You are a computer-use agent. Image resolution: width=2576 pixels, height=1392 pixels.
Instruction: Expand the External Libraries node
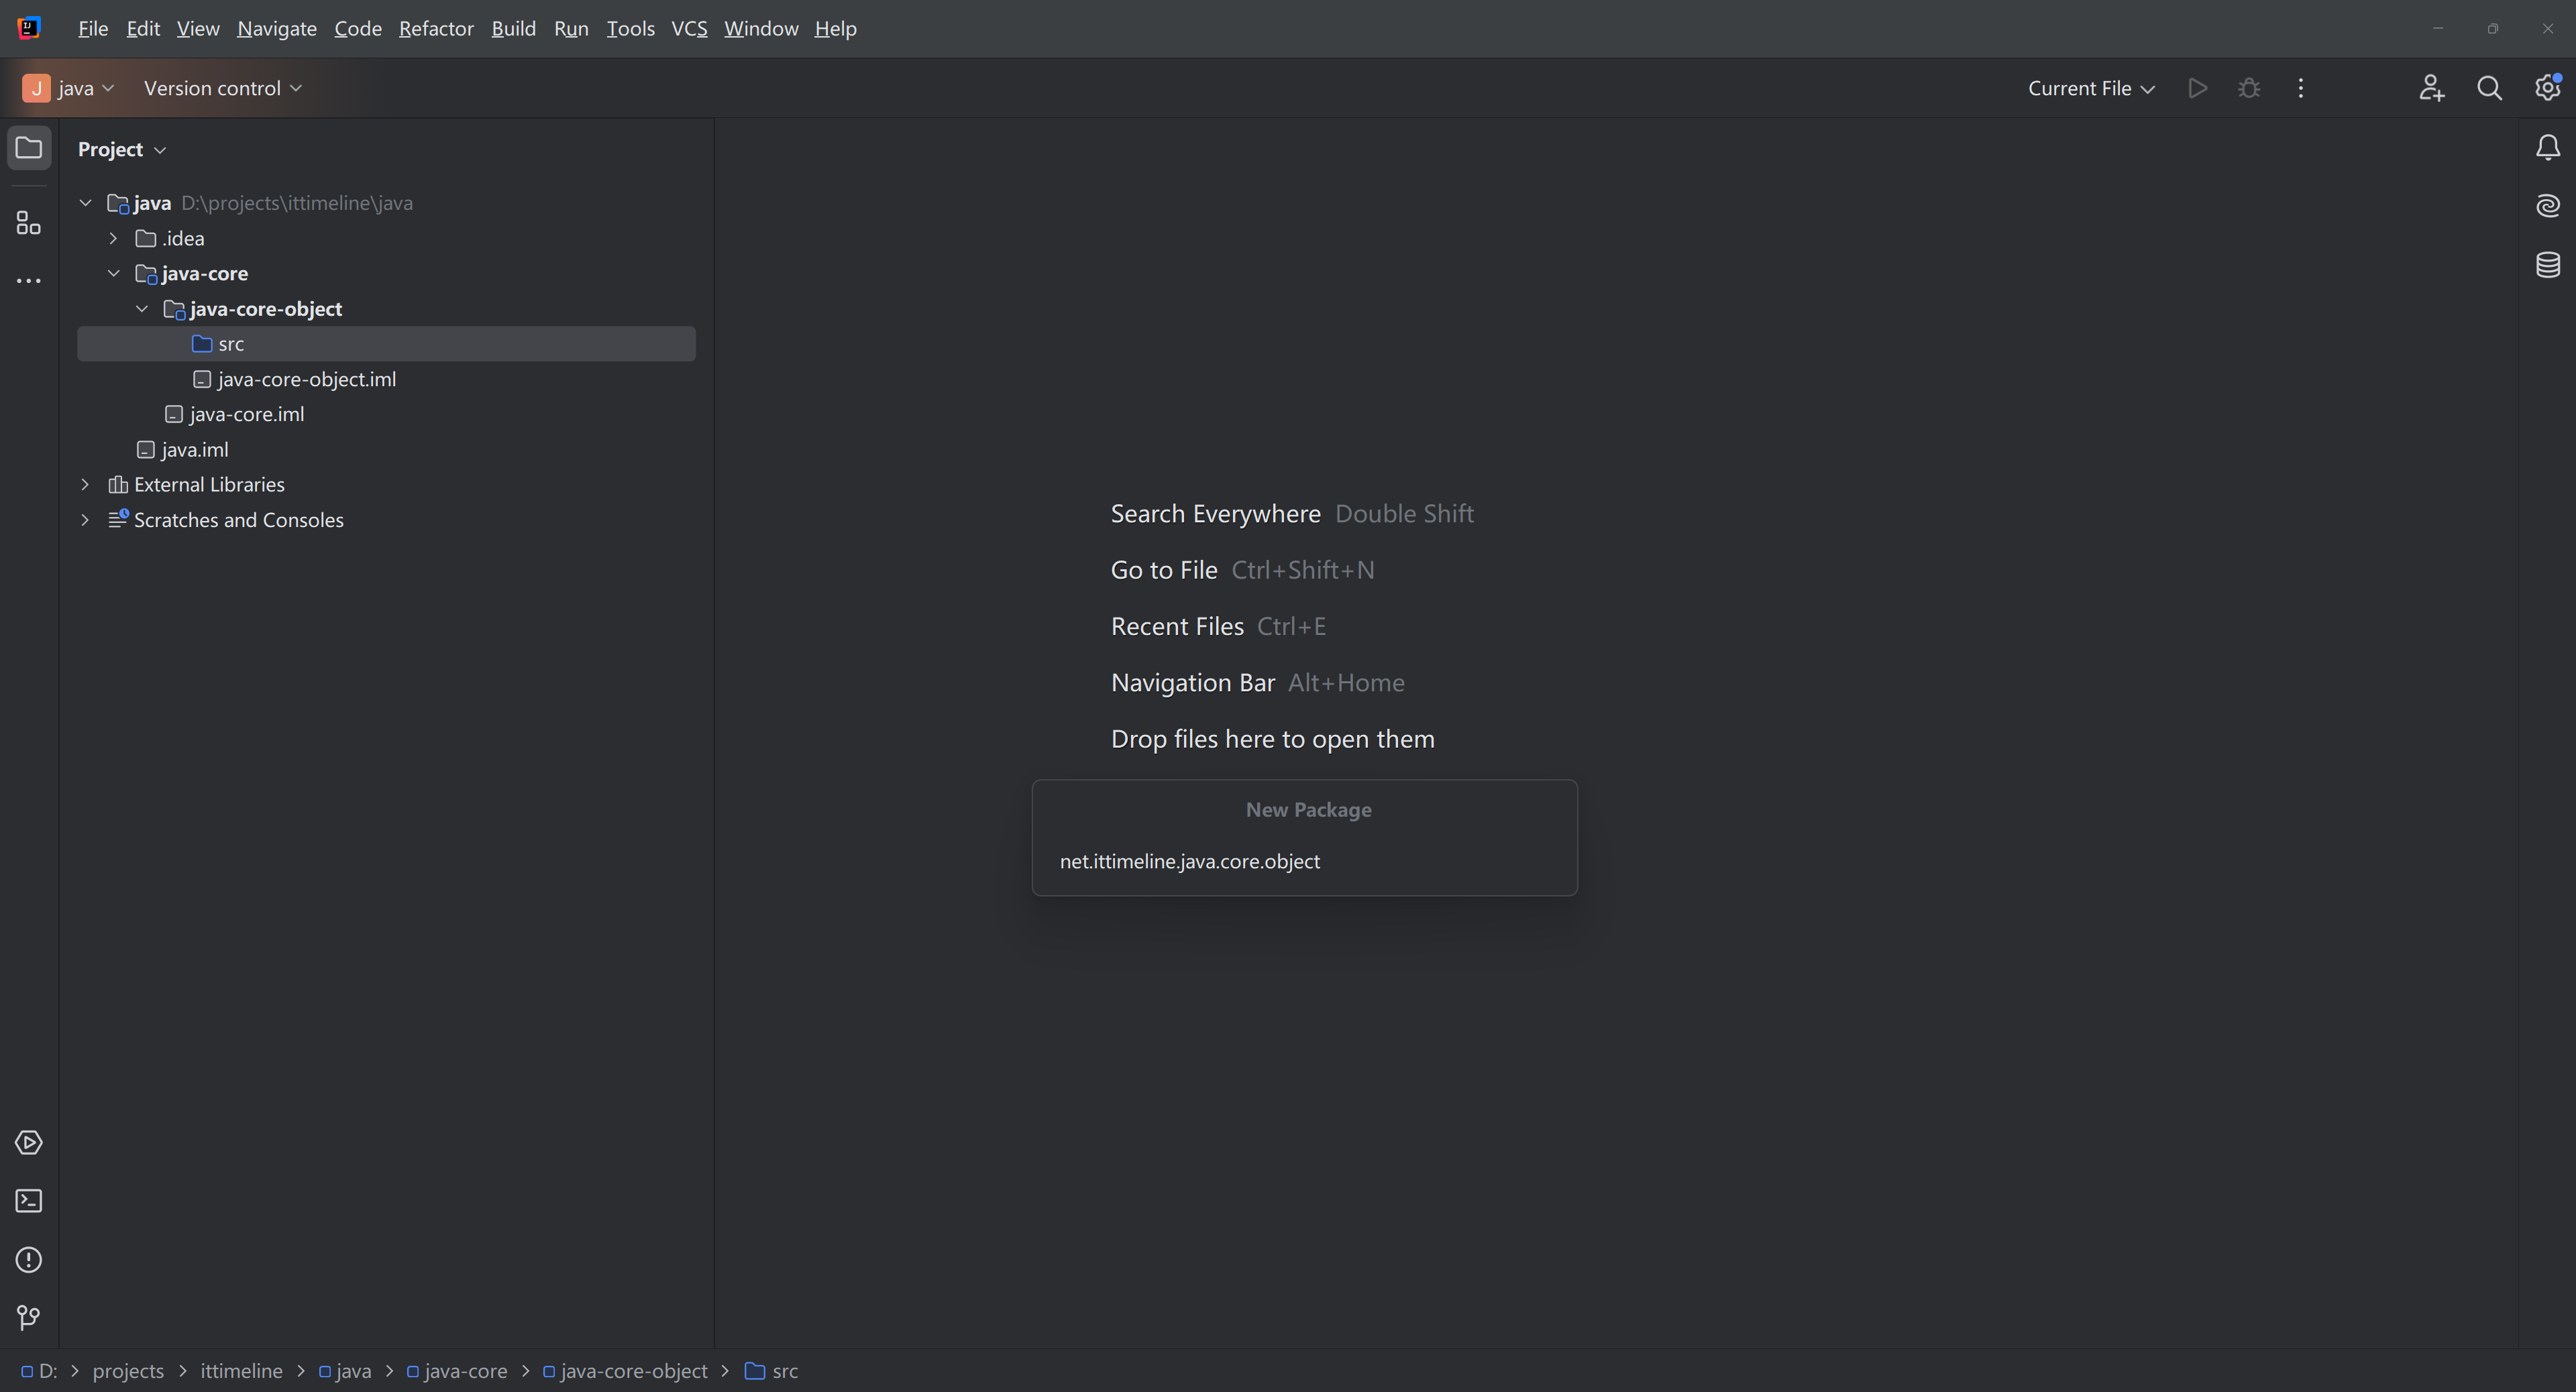(85, 485)
